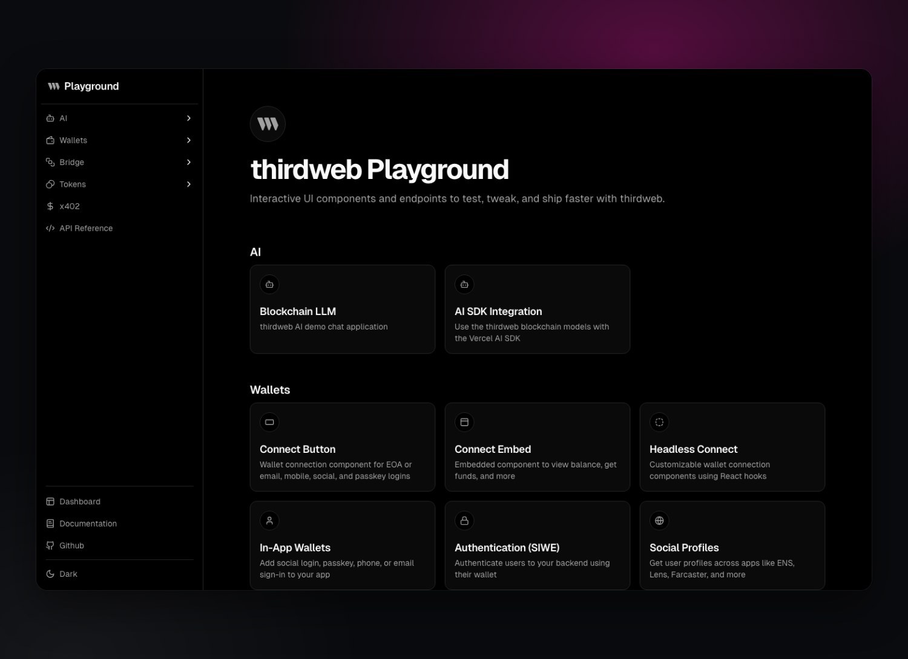Open the Authentication (SIWE) card title
Screen dimensions: 908x659
[x=507, y=548]
